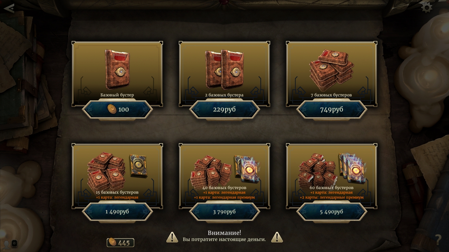Select the 2 базовых бустера pack image
The width and height of the screenshot is (449, 252).
pyautogui.click(x=225, y=70)
